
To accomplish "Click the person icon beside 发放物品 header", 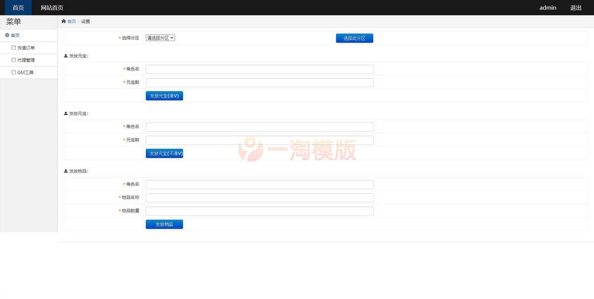I will [x=65, y=171].
